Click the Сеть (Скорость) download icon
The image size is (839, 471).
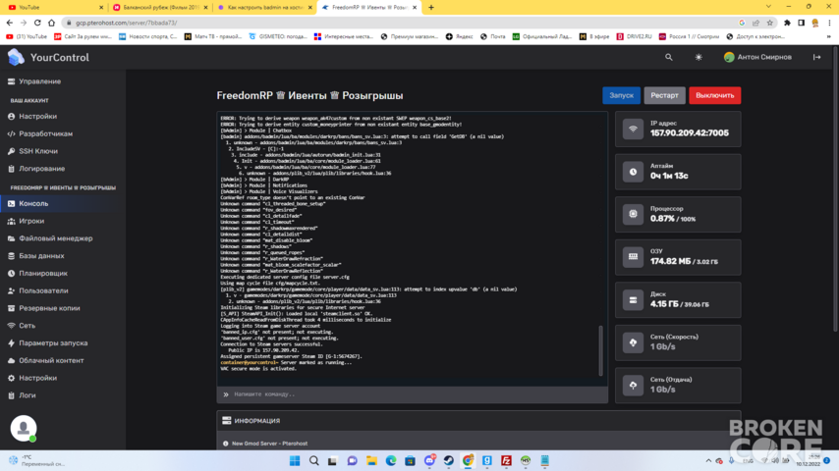pyautogui.click(x=633, y=342)
